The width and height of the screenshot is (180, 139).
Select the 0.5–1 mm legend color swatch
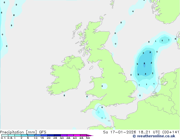click(11, 135)
